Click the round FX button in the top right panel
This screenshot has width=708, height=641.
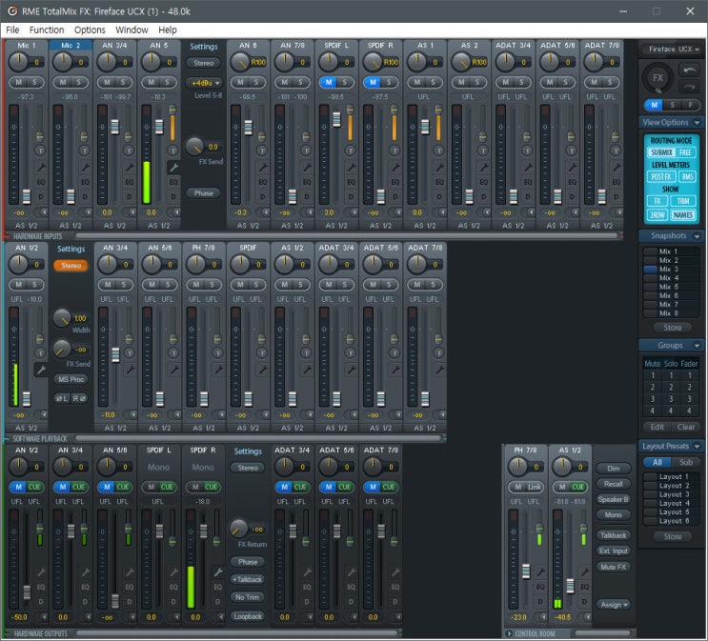click(x=657, y=77)
